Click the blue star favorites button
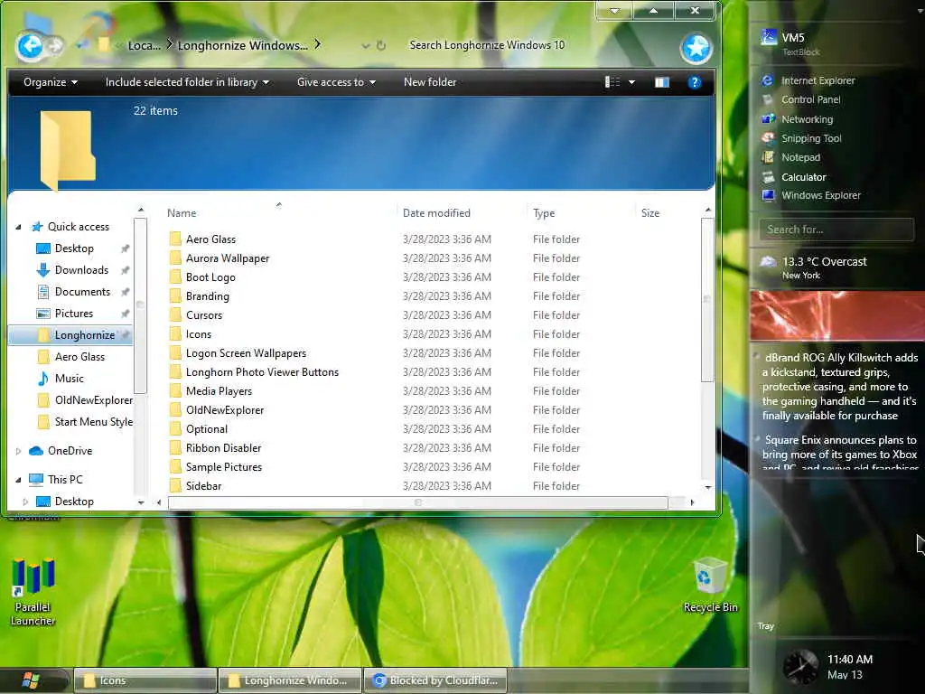 [x=696, y=48]
